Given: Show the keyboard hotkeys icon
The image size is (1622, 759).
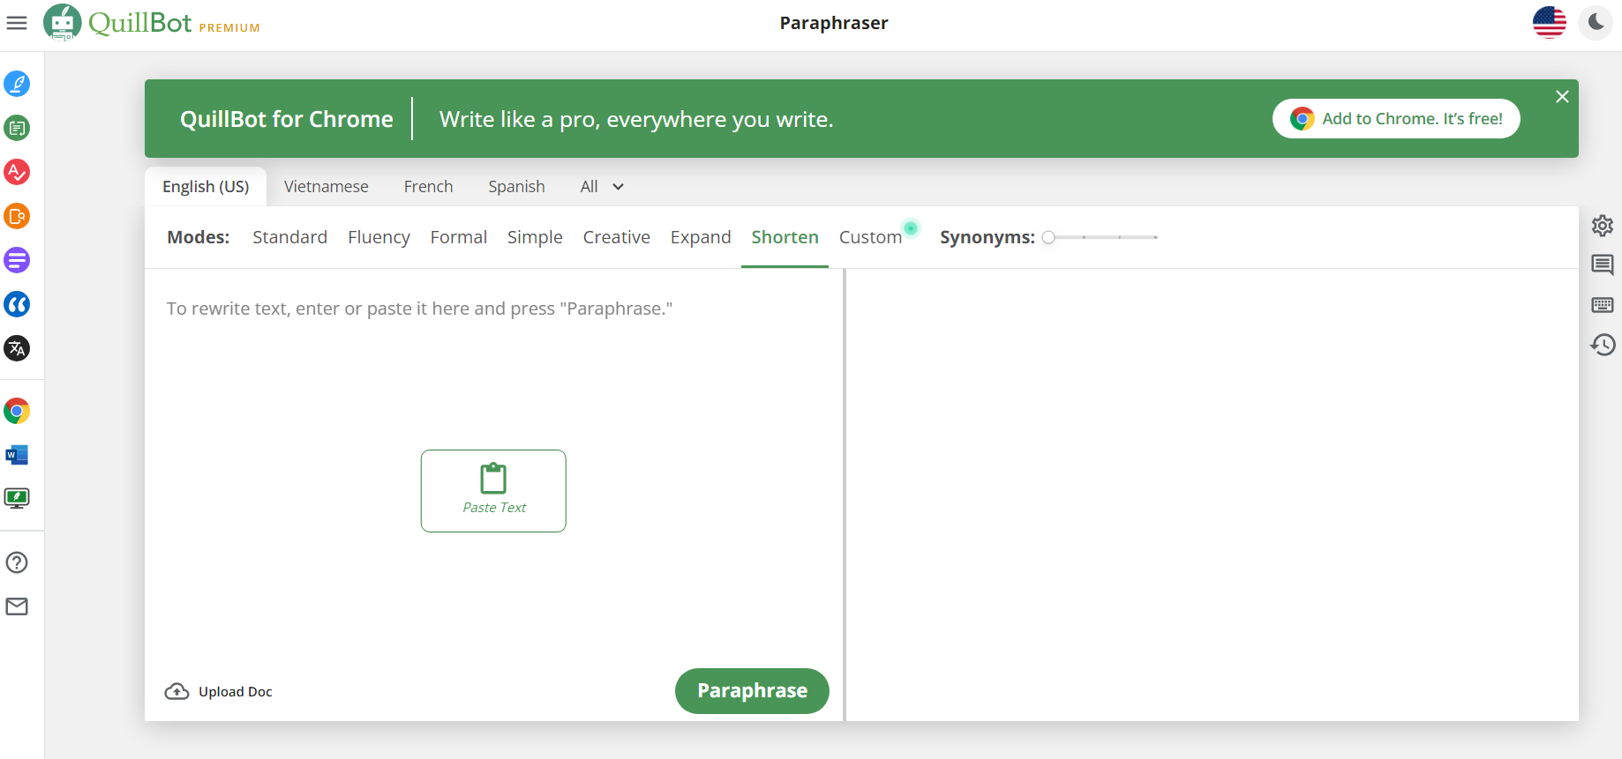Looking at the screenshot, I should tap(1603, 305).
